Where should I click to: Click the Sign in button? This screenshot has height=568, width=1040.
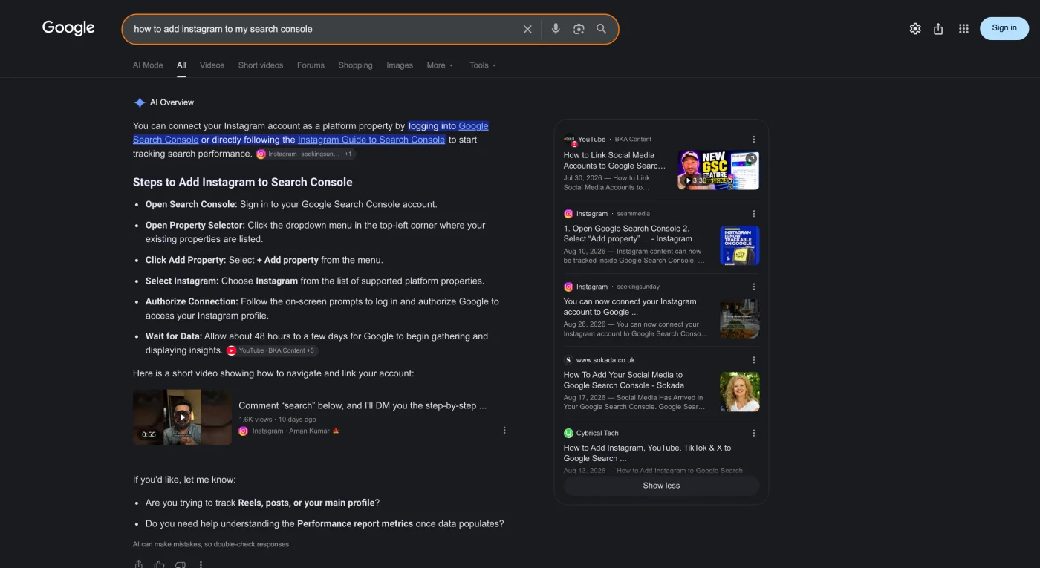[1004, 28]
